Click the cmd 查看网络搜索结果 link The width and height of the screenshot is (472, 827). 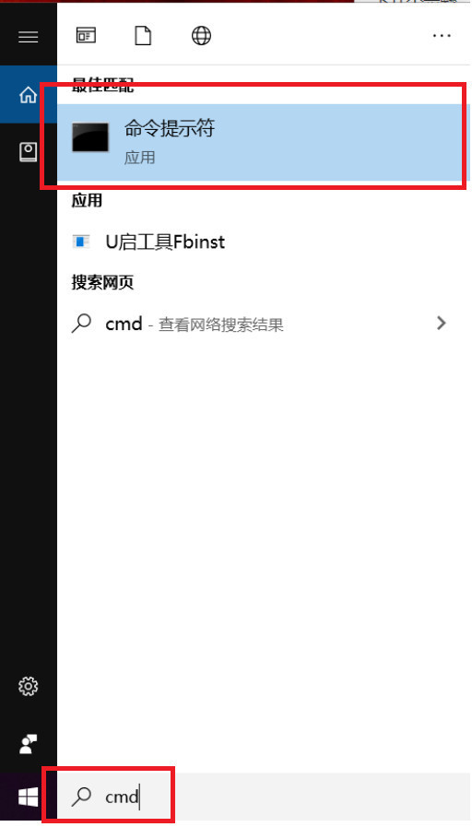pyautogui.click(x=195, y=324)
